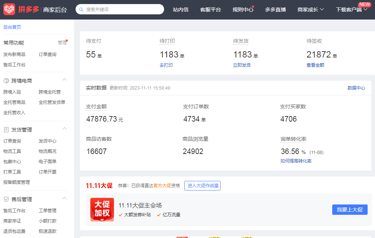The height and width of the screenshot is (238, 375).
Task: Click the NEW badge on 下载客户端
Action: (365, 4)
